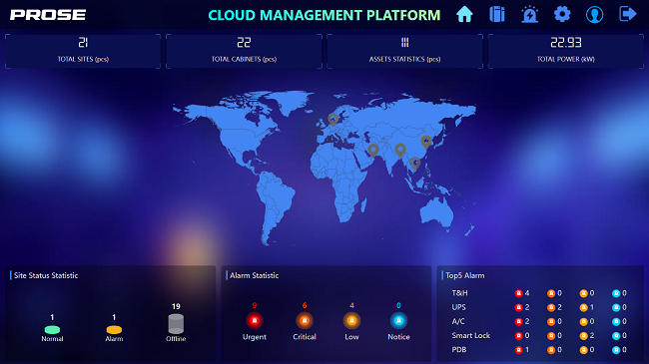Click the red urgent icon in PDB row

(x=518, y=350)
